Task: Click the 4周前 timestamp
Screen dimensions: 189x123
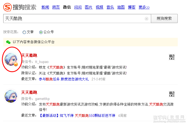Action: pos(122,116)
